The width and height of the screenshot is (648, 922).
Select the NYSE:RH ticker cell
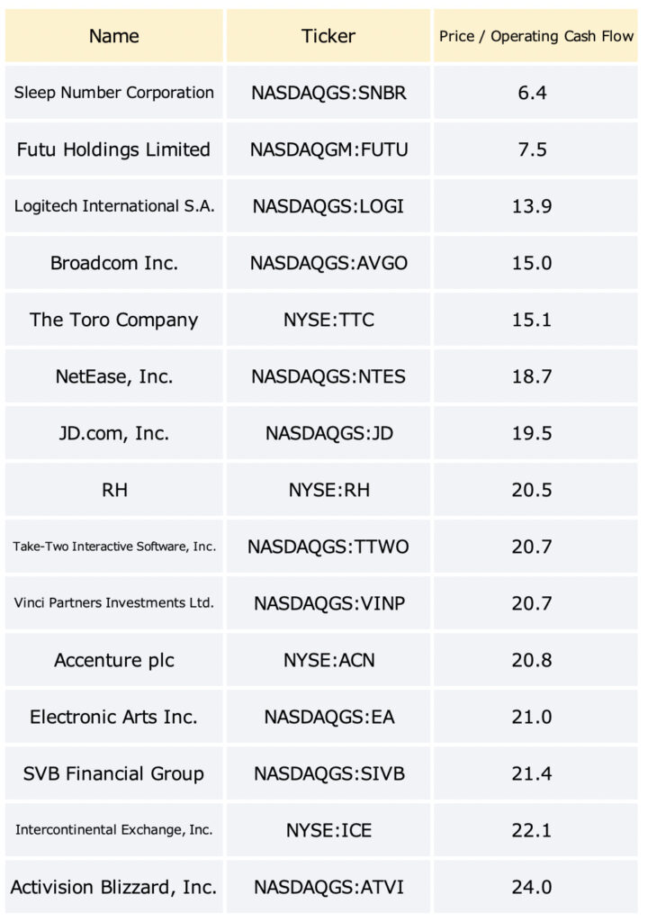point(328,490)
